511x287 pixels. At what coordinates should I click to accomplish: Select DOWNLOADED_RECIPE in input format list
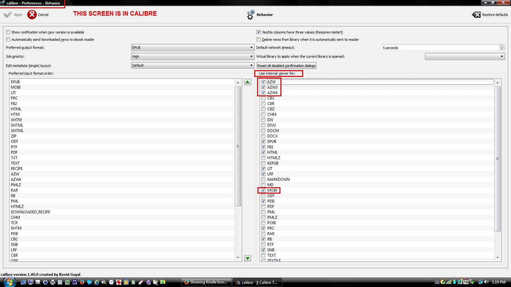tap(122, 212)
